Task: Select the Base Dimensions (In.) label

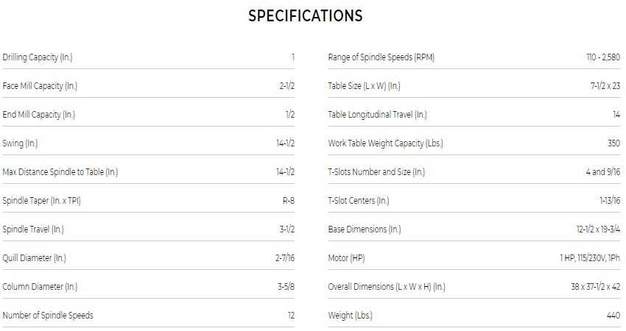Action: click(365, 229)
